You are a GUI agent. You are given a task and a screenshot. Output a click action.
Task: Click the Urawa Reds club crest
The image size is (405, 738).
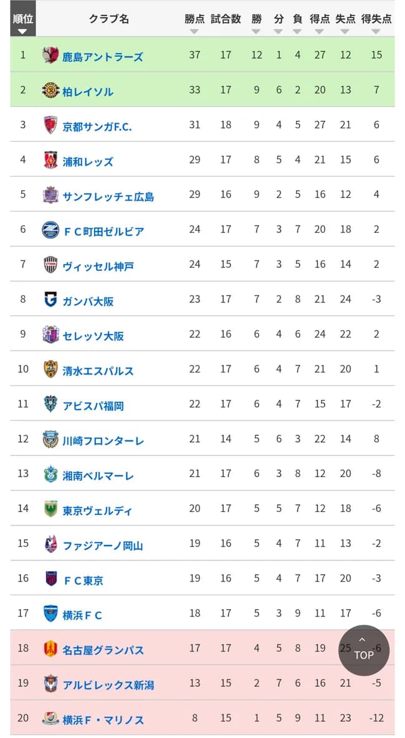coord(49,159)
